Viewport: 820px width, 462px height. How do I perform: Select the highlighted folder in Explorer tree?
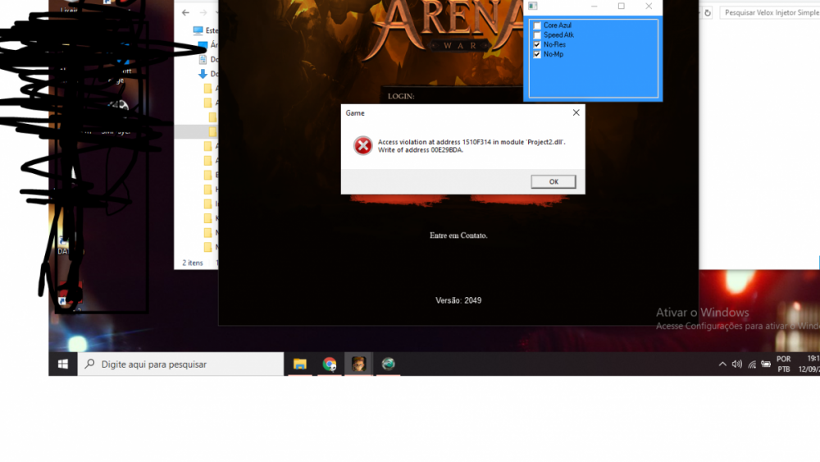pyautogui.click(x=197, y=131)
